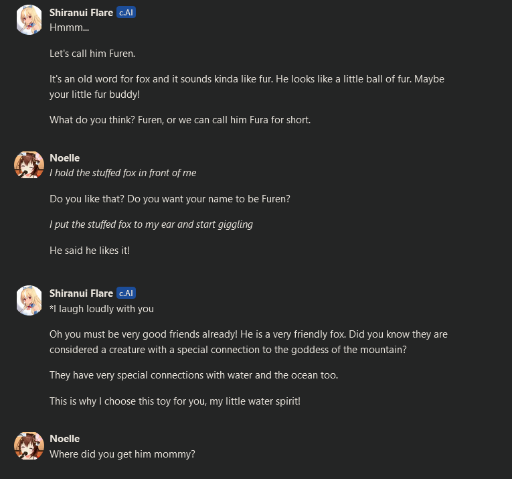This screenshot has height=479, width=512.
Task: Click the line about water and the ocean
Action: point(193,374)
